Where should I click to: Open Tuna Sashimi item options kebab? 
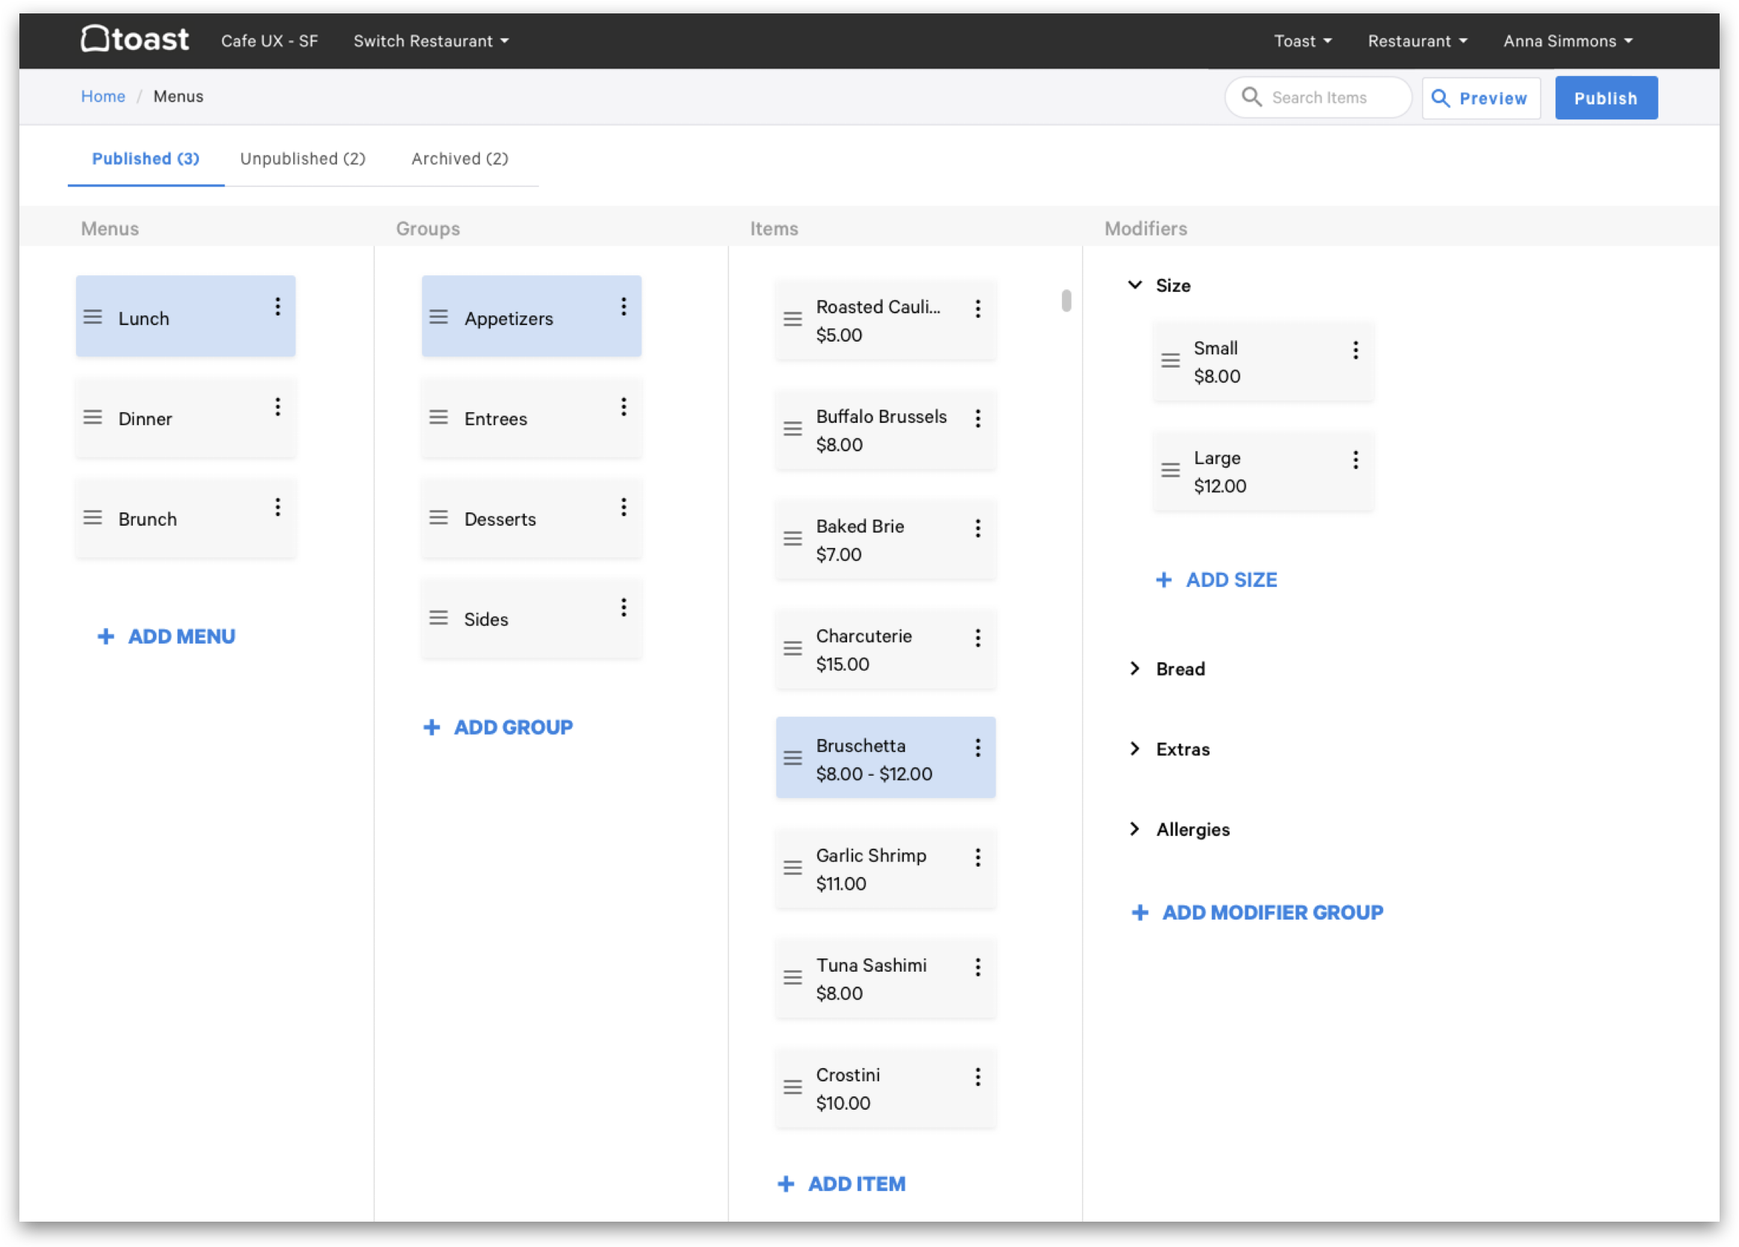tap(978, 967)
